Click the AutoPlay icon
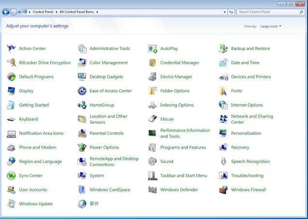Image resolution: width=308 pixels, height=219 pixels. tap(153, 48)
